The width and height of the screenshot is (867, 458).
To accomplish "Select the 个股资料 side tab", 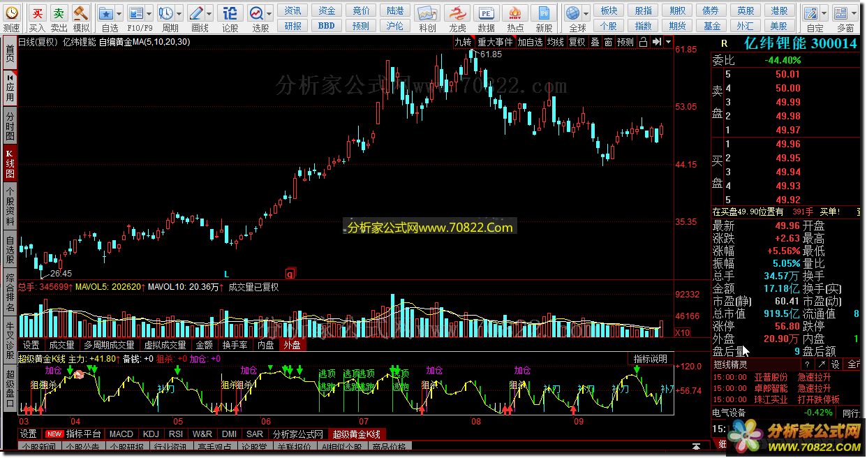I will (x=10, y=207).
